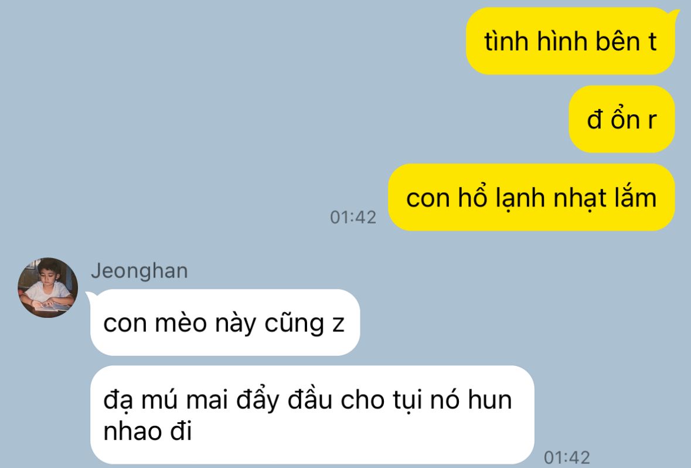Click the word "ổn" in the short bubble

625,118
